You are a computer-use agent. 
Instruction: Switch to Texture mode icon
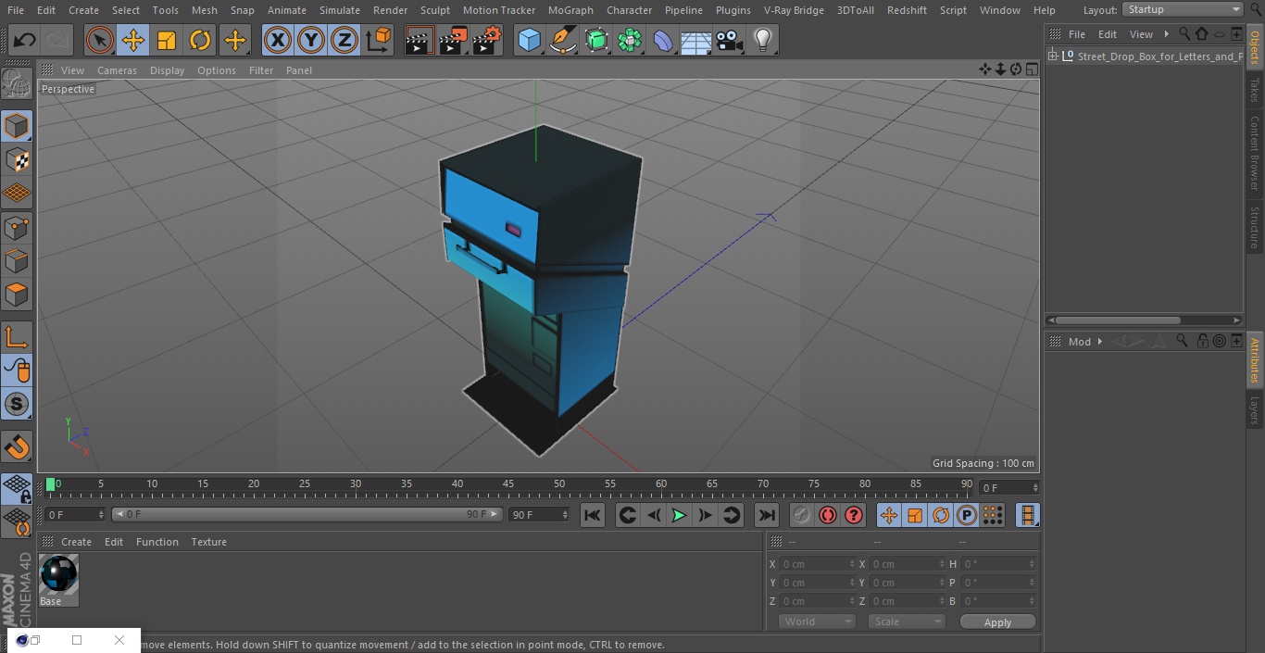click(17, 159)
